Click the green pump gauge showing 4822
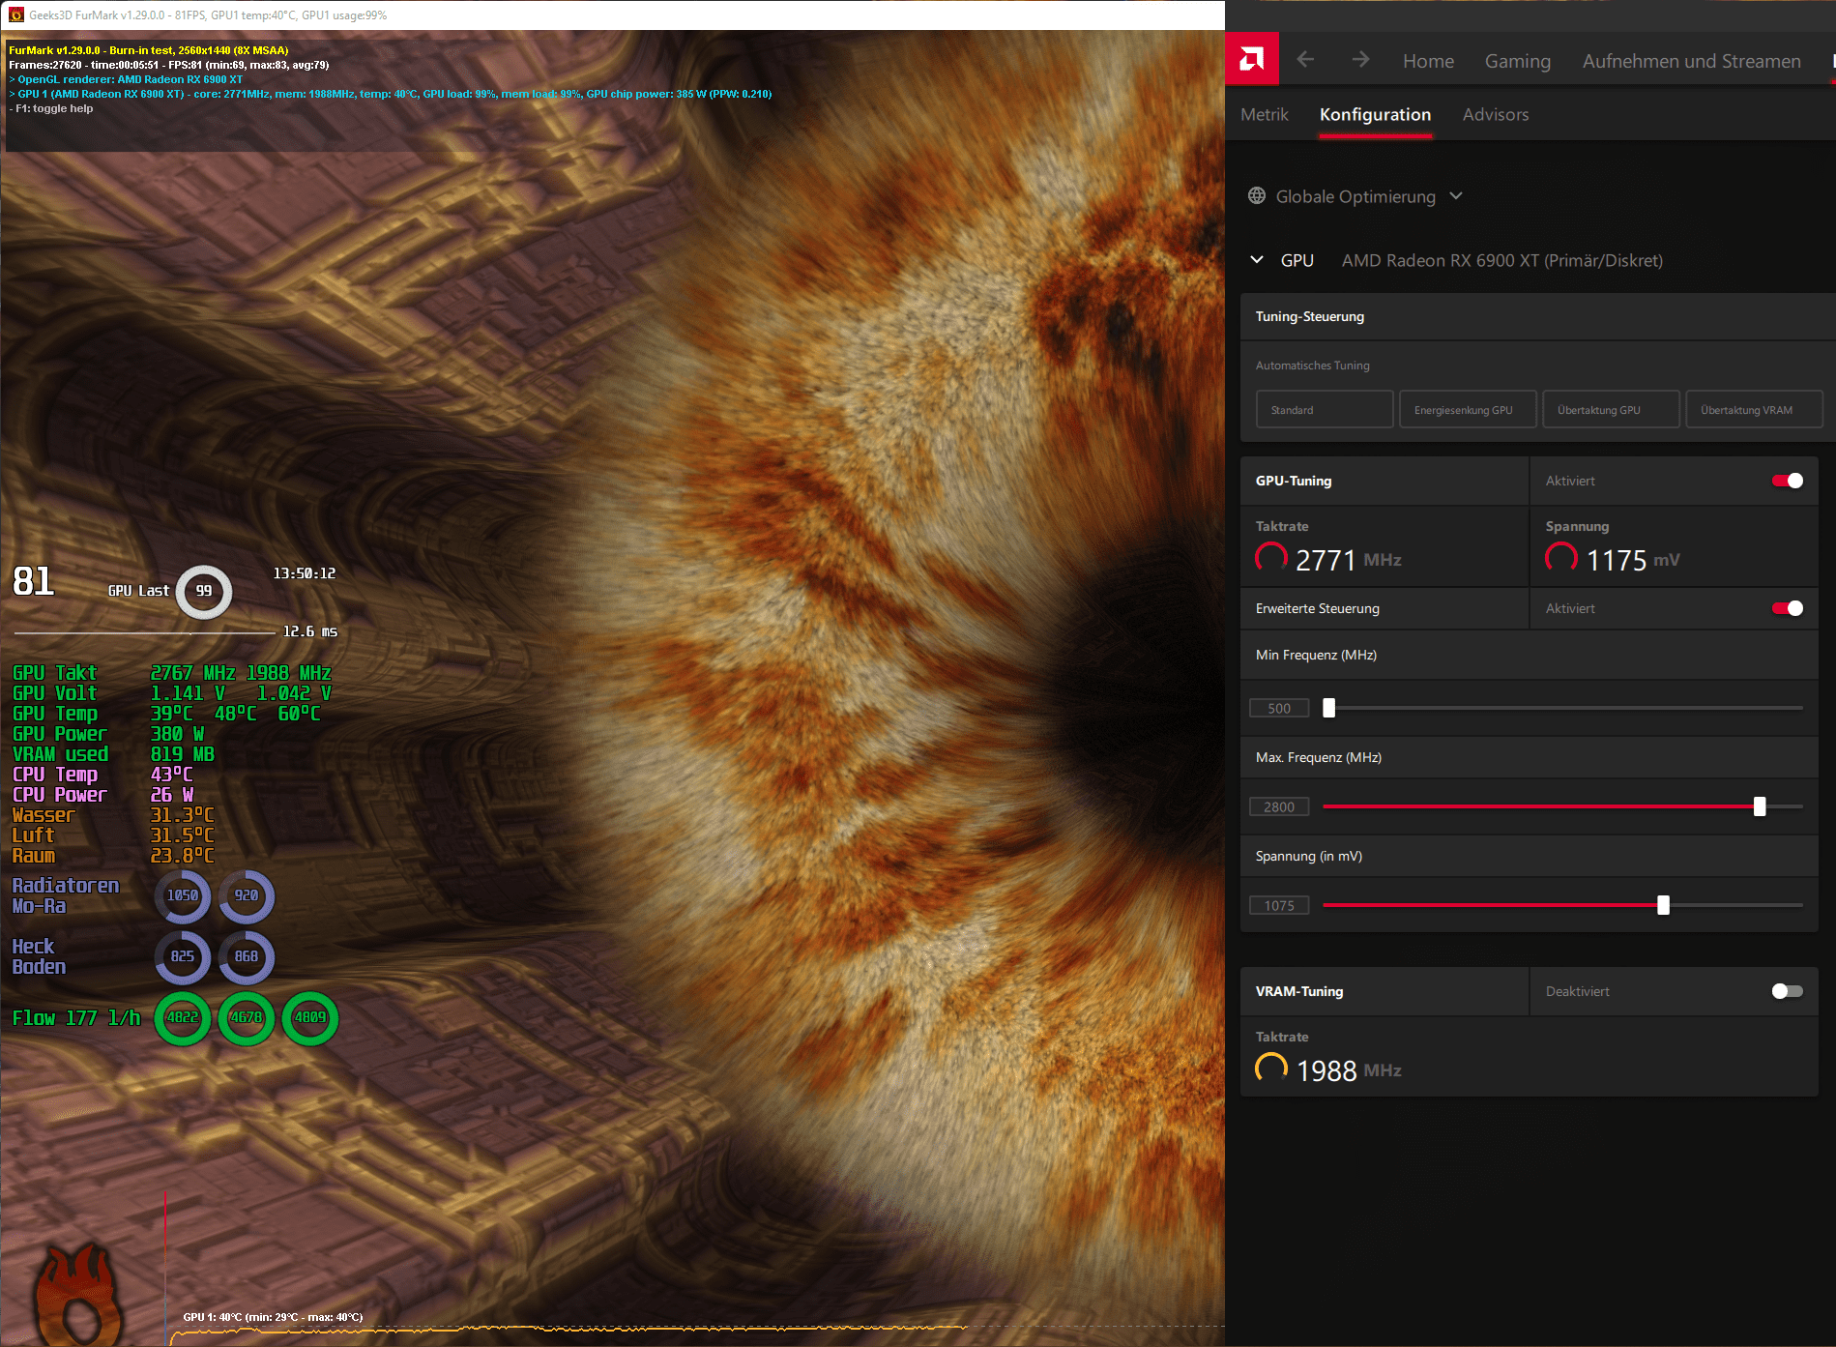Screen dimensions: 1836x1347 183,1018
